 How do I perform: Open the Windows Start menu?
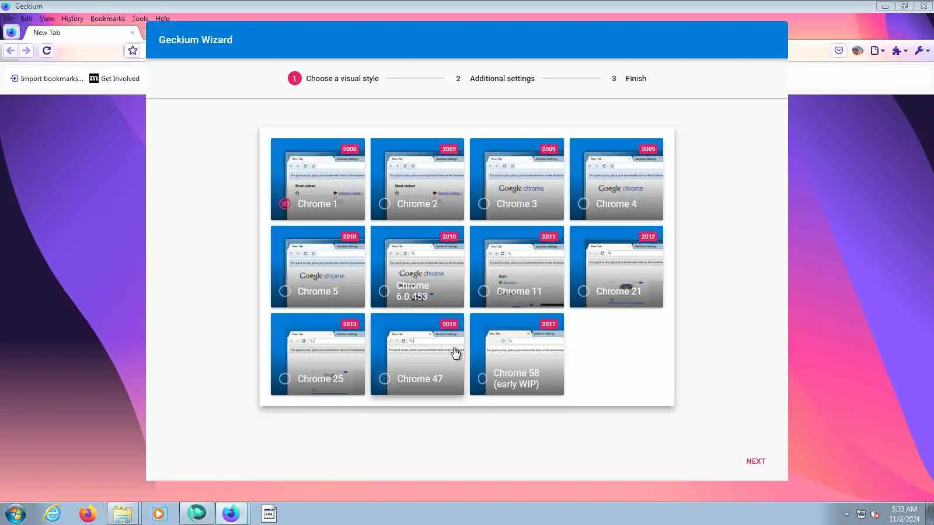[x=15, y=514]
